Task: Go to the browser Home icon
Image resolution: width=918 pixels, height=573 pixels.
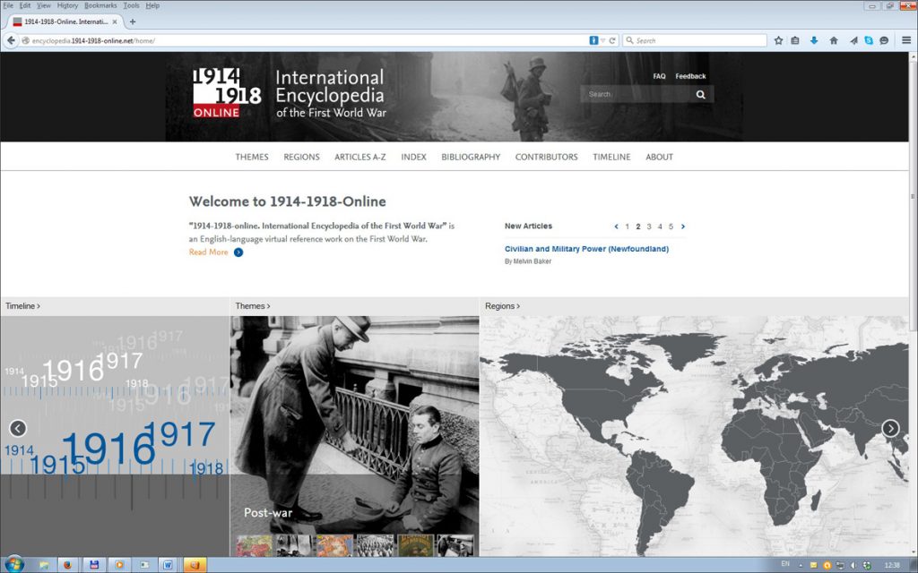Action: click(834, 40)
